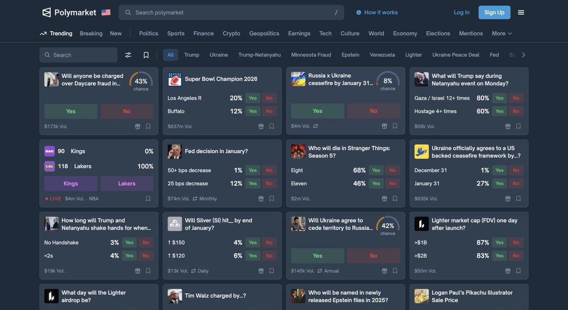Buy Yes for Eleven in Stranger Things
The width and height of the screenshot is (568, 310).
click(376, 183)
